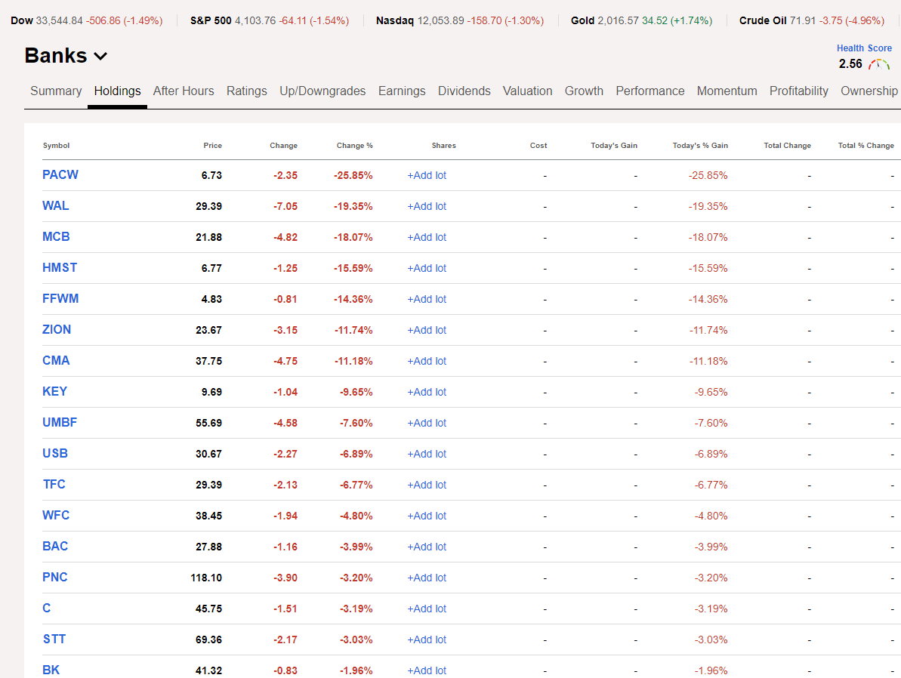This screenshot has width=901, height=678.
Task: Go to the Ratings tab
Action: point(246,91)
